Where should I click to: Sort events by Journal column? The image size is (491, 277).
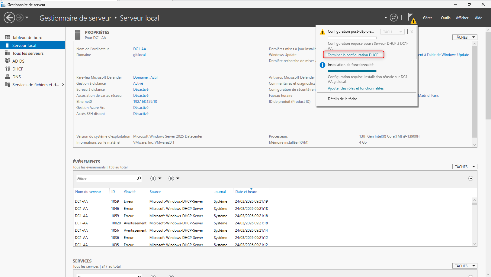tap(220, 192)
